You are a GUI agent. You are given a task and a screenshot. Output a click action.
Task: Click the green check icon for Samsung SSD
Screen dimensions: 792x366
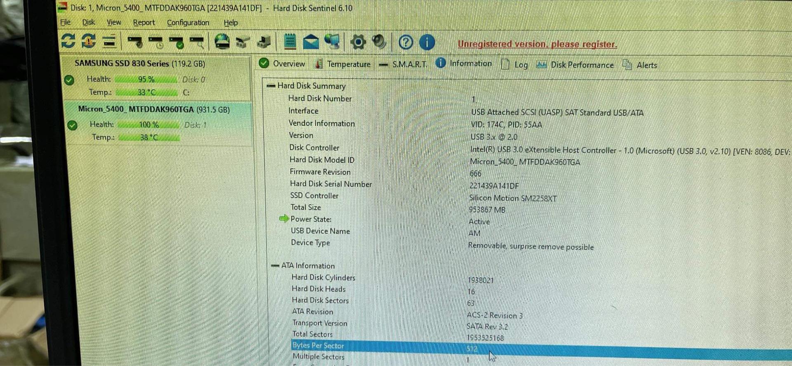[69, 80]
